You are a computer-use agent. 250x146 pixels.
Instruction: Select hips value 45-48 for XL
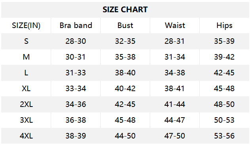point(224,88)
